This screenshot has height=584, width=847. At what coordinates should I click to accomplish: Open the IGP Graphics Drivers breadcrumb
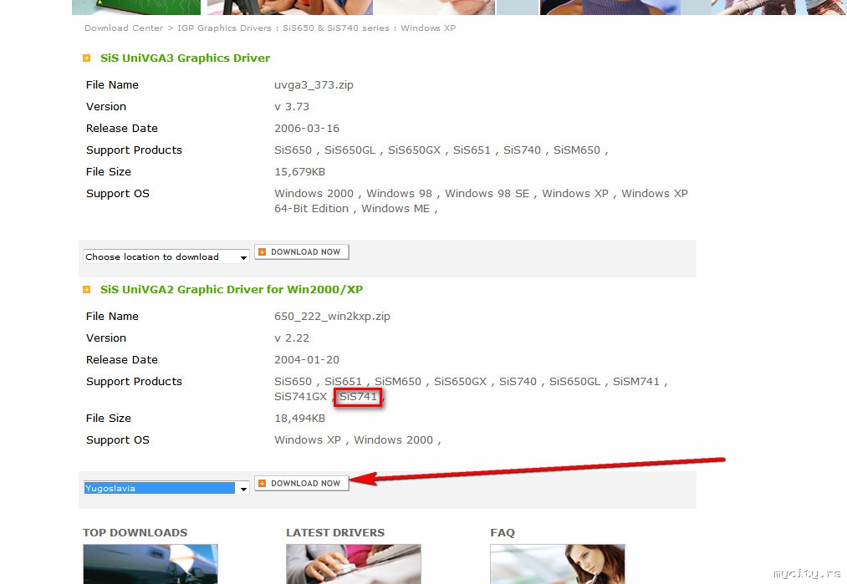[x=224, y=28]
